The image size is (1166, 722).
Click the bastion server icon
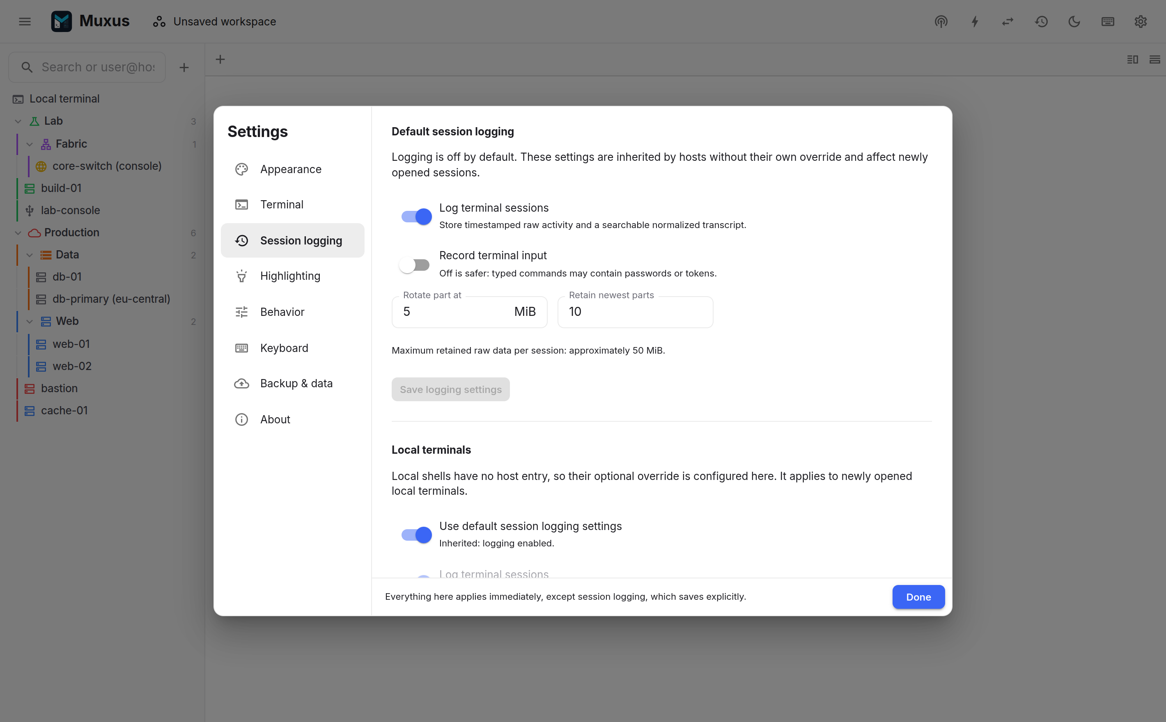(30, 389)
